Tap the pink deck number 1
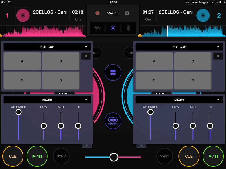The width and height of the screenshot is (226, 169). pos(7,15)
